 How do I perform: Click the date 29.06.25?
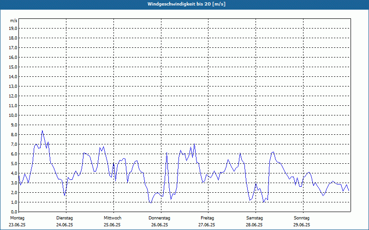click(302, 225)
